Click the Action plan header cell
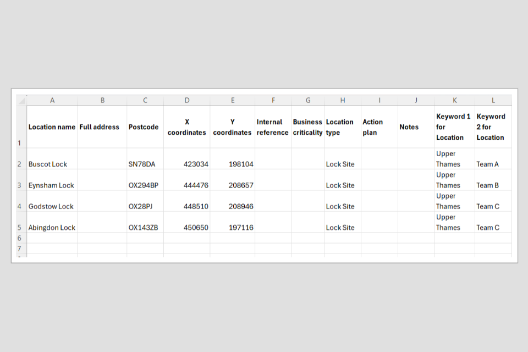This screenshot has height=352, width=528. [380, 127]
